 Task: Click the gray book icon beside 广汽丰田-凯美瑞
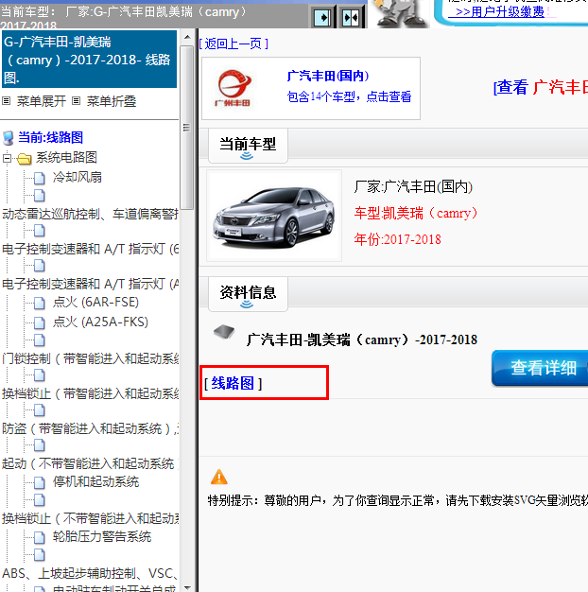click(x=224, y=332)
